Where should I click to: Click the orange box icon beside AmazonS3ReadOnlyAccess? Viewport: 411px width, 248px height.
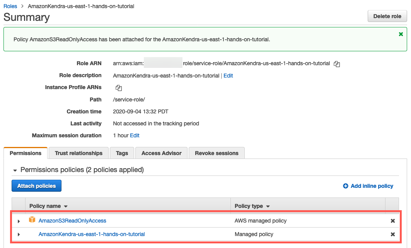tap(32, 220)
